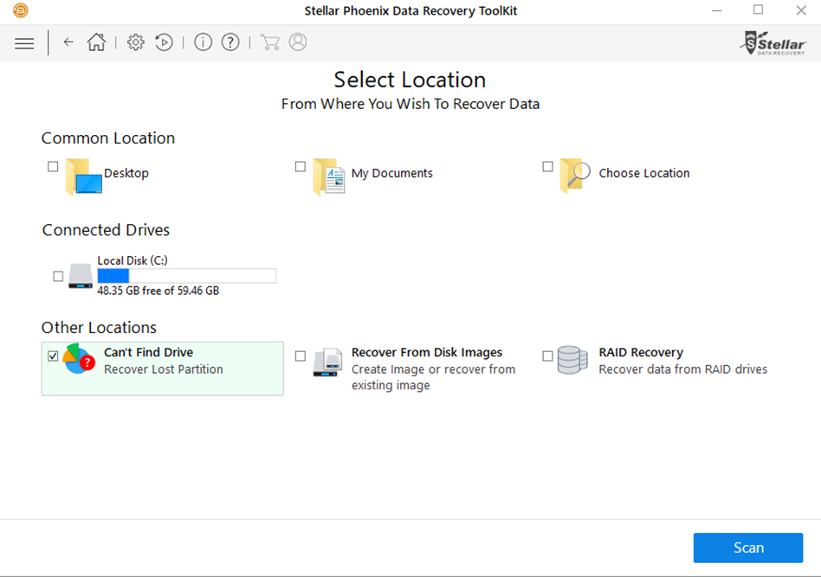The height and width of the screenshot is (577, 821).
Task: Select the Desktop folder icon
Action: coord(83,176)
